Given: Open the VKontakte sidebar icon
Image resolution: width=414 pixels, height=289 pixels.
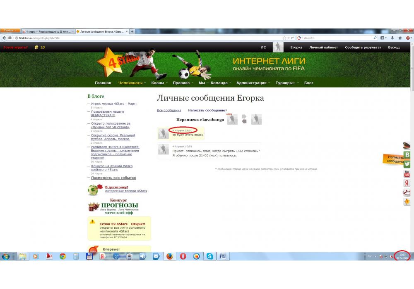Looking at the screenshot, I should 407,155.
